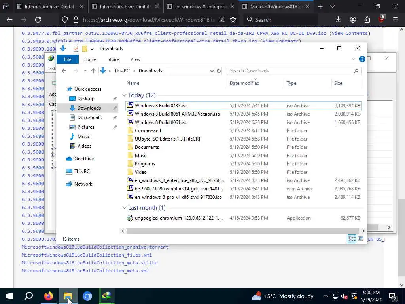Viewport: 405px width, 304px height.
Task: Reload the Firefox page
Action: pos(38,20)
